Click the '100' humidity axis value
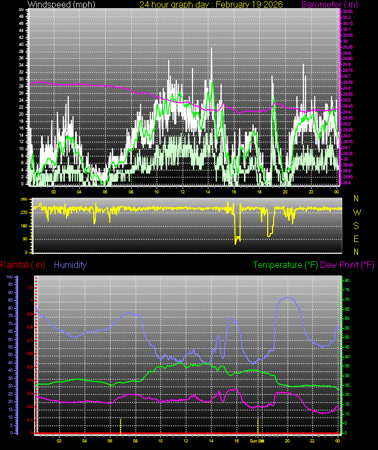 coord(10,277)
